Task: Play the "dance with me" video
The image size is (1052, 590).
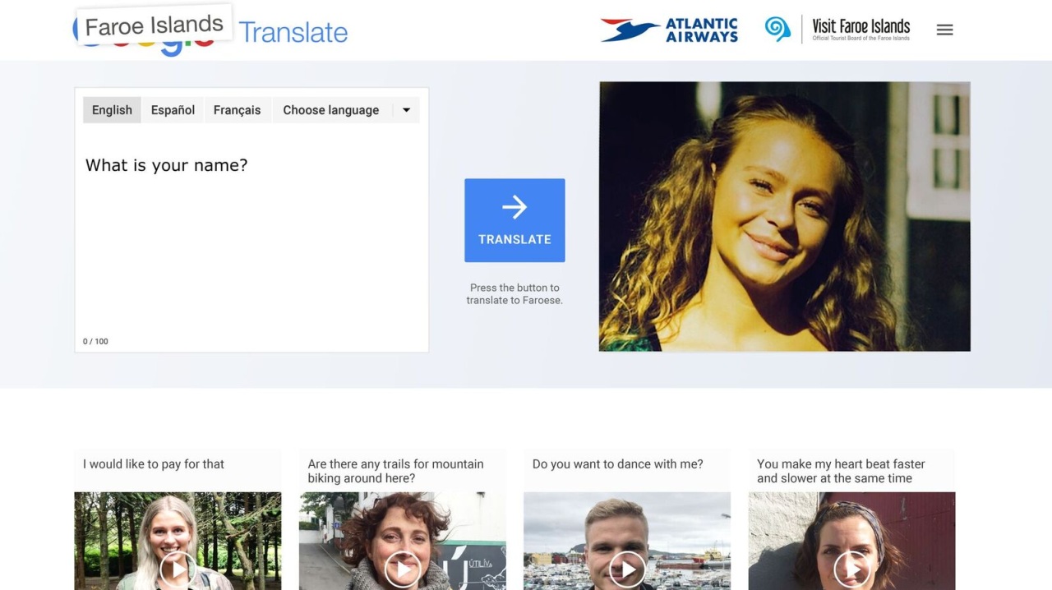Action: pos(627,568)
